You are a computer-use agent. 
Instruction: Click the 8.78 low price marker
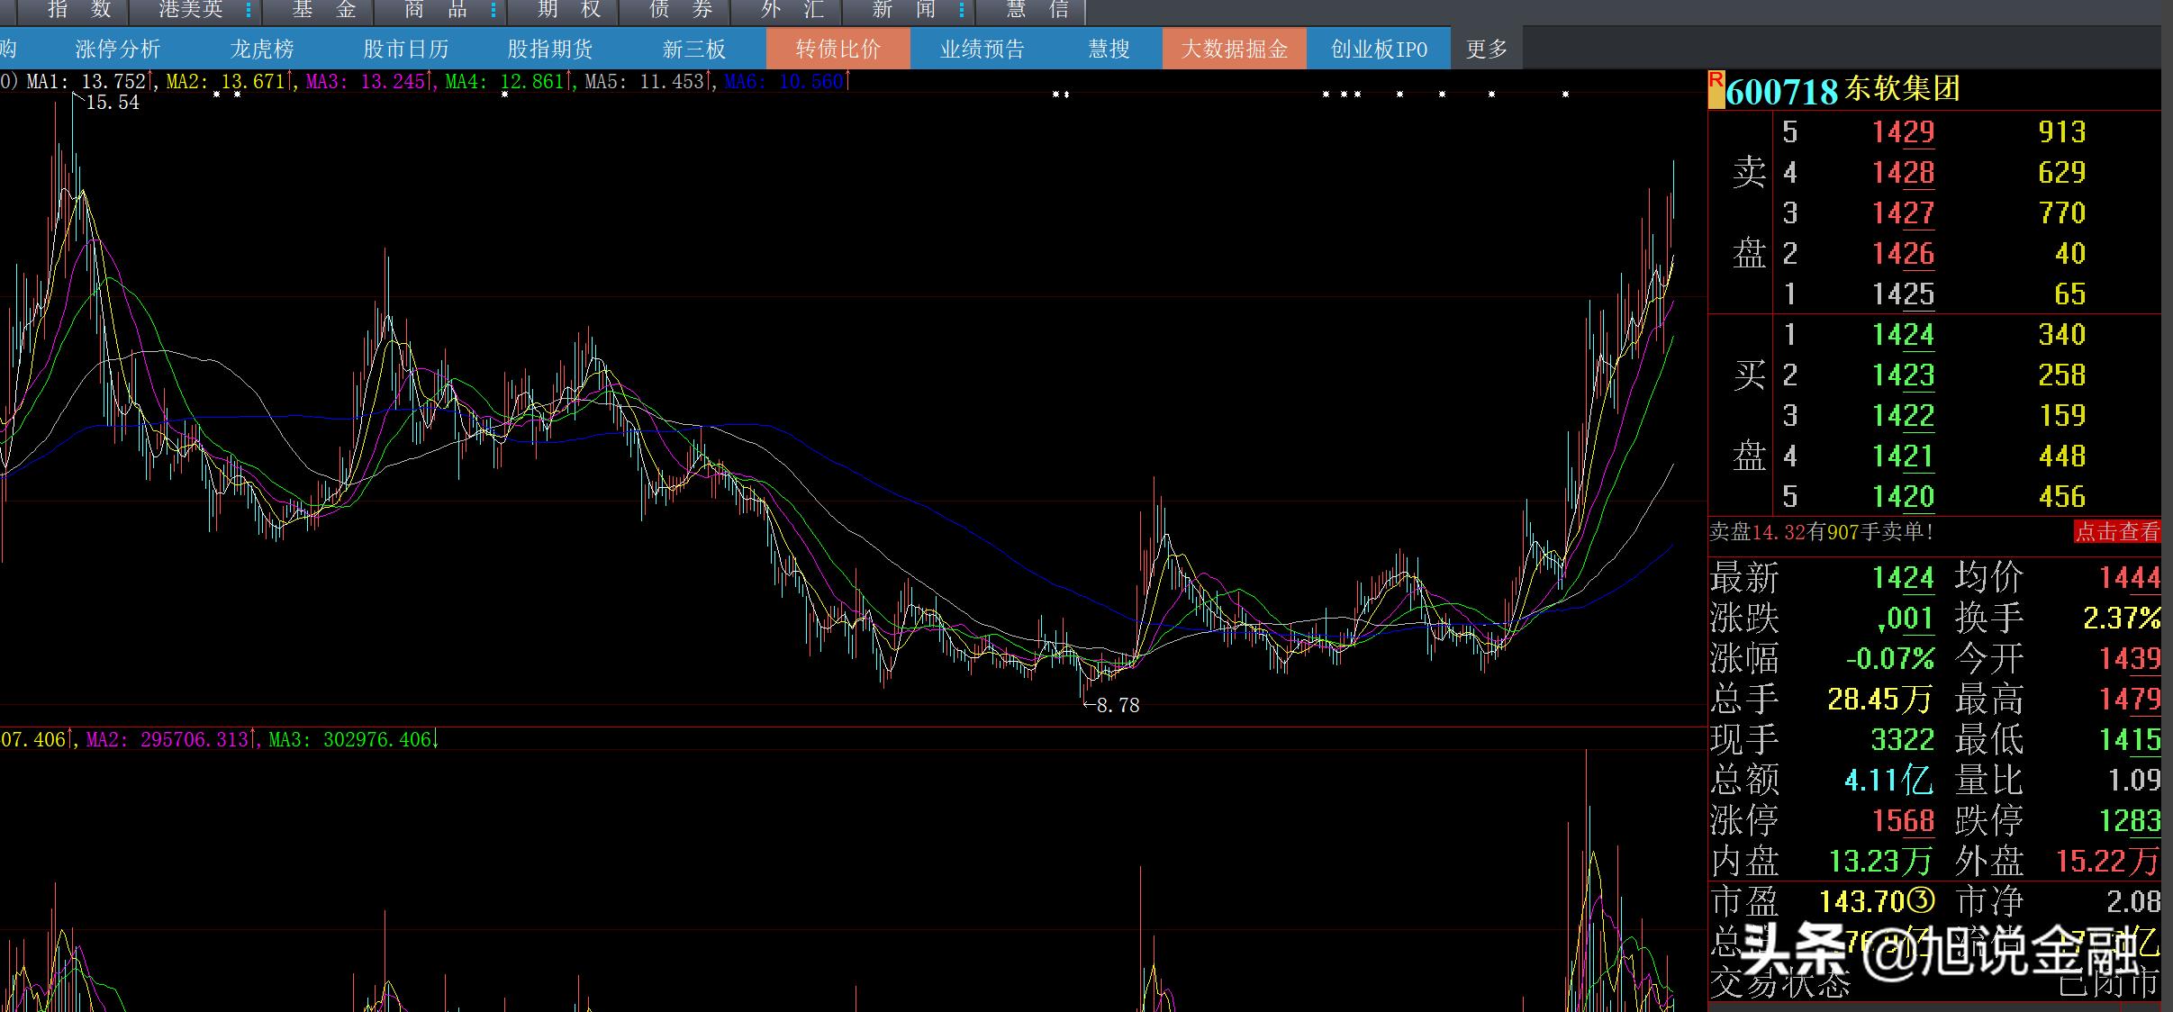tap(1117, 706)
